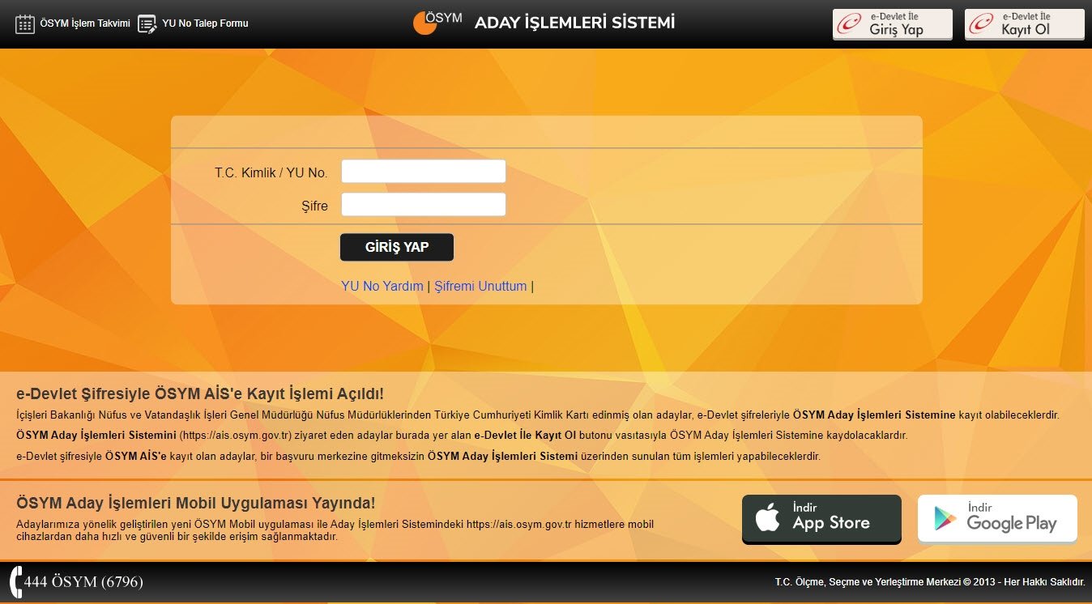Click the İndir App Store download badge
Viewport: 1092px width, 604px height.
pos(821,519)
